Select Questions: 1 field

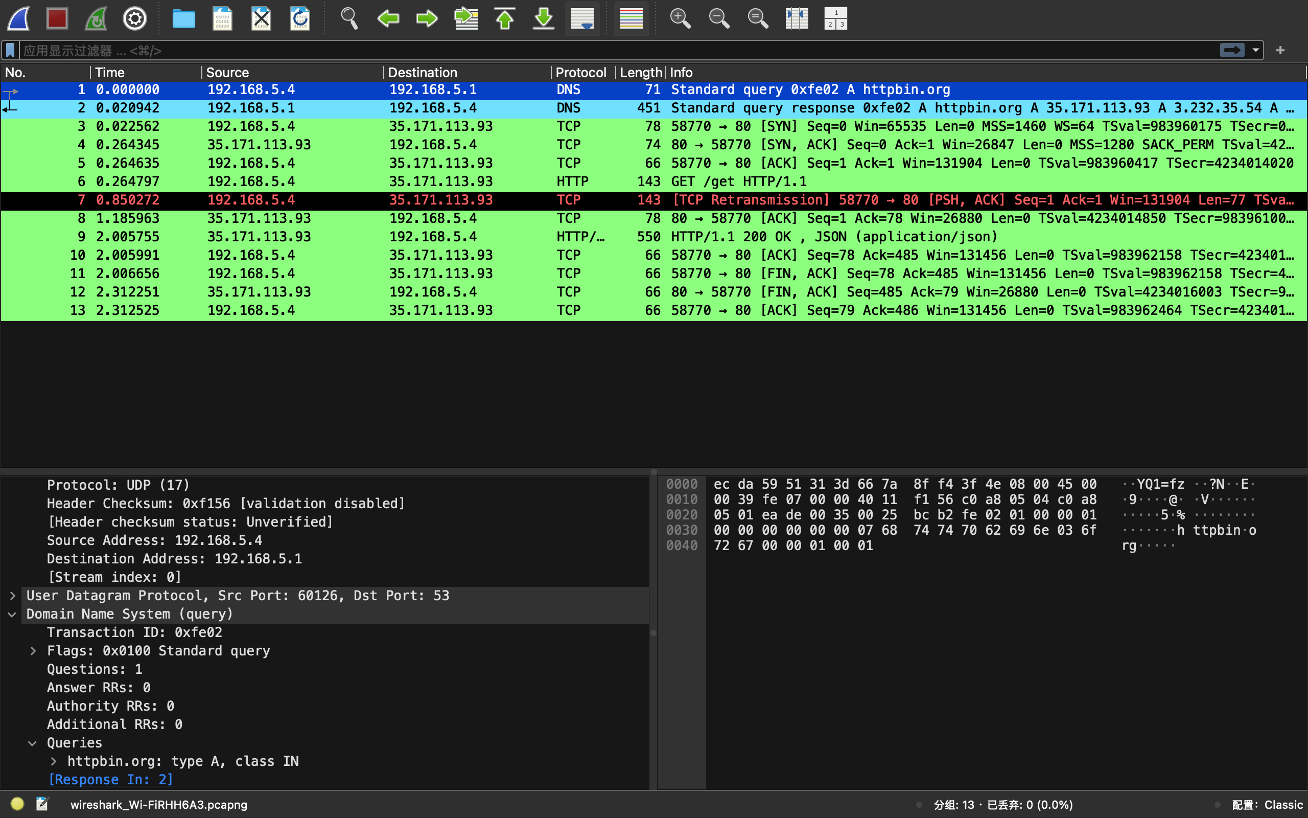tap(95, 669)
